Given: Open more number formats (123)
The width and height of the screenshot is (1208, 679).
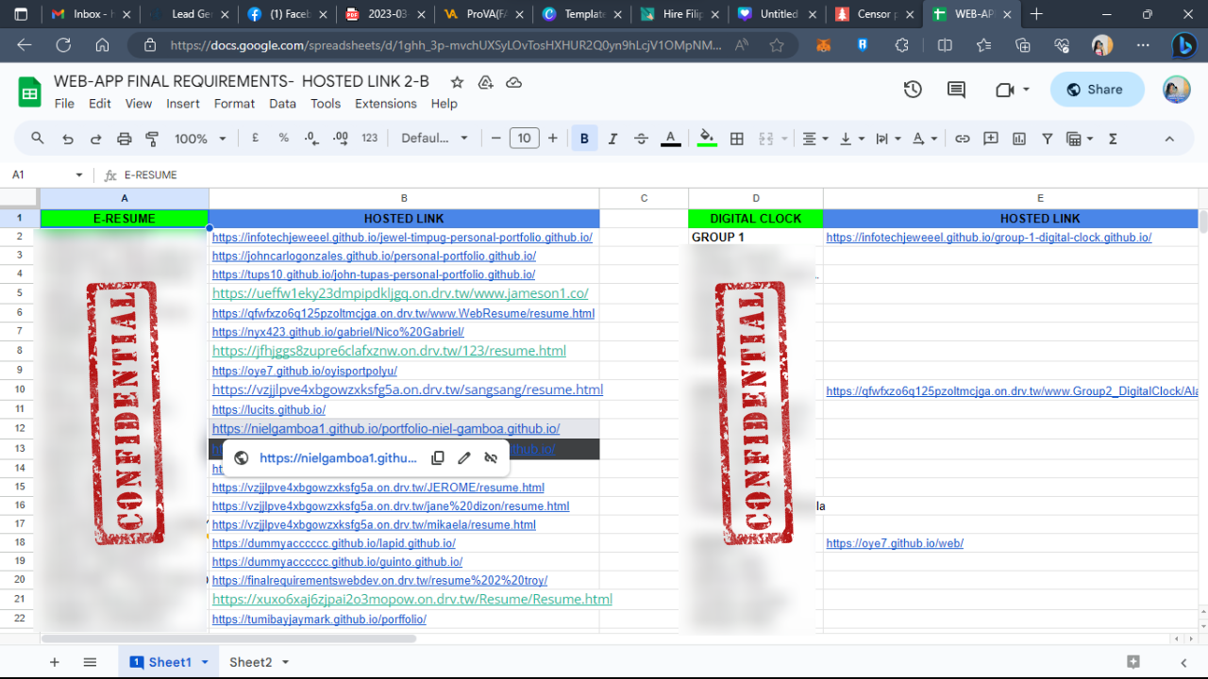Looking at the screenshot, I should [x=369, y=139].
